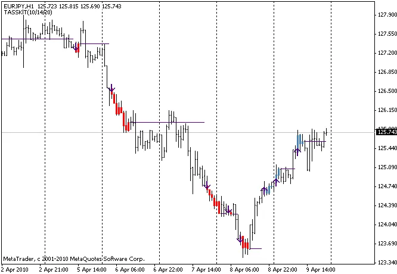Click the purple down arrow near 126.500 level
397x274 pixels.
coord(111,88)
